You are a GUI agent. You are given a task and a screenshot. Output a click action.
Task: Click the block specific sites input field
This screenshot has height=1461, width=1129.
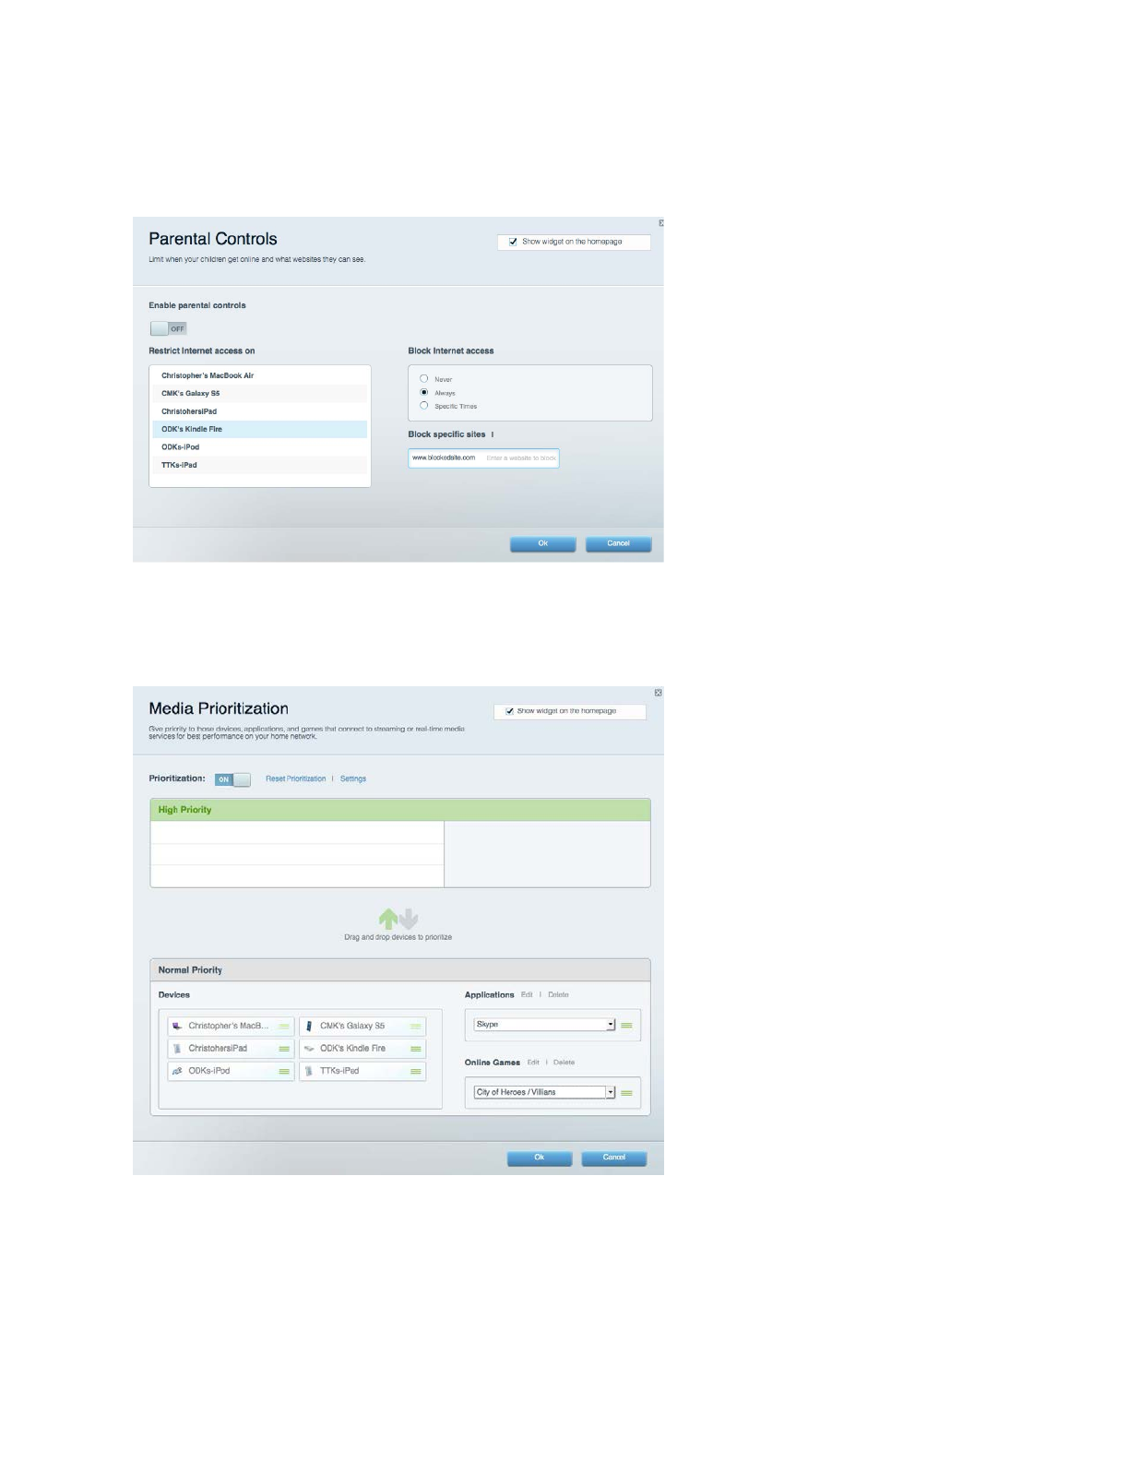(521, 458)
